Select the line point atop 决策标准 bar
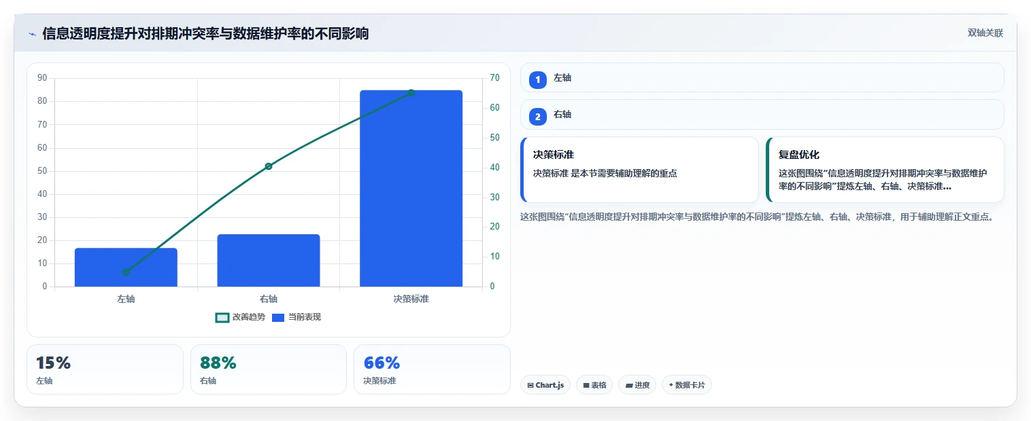The height and width of the screenshot is (421, 1031). (411, 93)
